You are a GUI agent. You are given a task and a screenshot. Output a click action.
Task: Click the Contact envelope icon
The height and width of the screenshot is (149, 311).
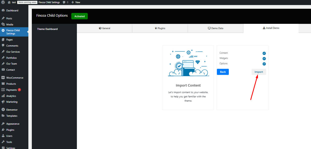coord(3,70)
